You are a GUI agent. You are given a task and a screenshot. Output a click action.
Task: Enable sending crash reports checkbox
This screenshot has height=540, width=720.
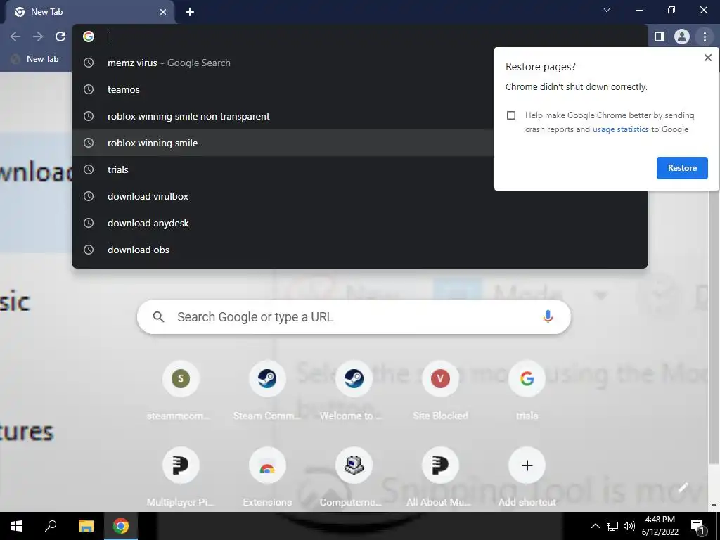coord(511,115)
